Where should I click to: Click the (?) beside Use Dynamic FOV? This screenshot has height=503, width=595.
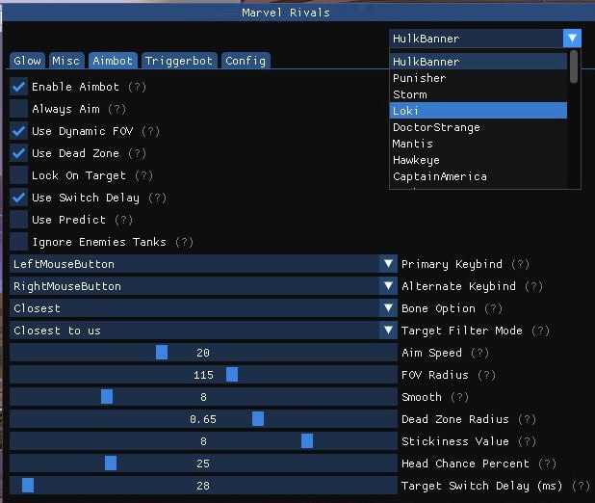[x=150, y=131]
